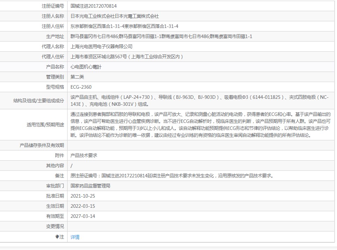
Task: Select the registrant address 东京都新宿区西落合1-31-4
Action: [x=97, y=26]
